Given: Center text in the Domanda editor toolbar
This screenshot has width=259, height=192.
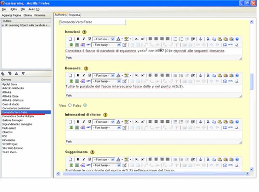Looking at the screenshot, I should click(156, 75).
